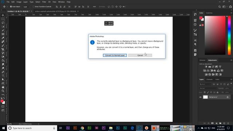Image resolution: width=233 pixels, height=131 pixels.
Task: Open the Properties panel icon
Action: 195,20
